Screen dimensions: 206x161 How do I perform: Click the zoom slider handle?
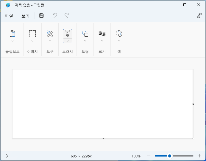coord(170,156)
